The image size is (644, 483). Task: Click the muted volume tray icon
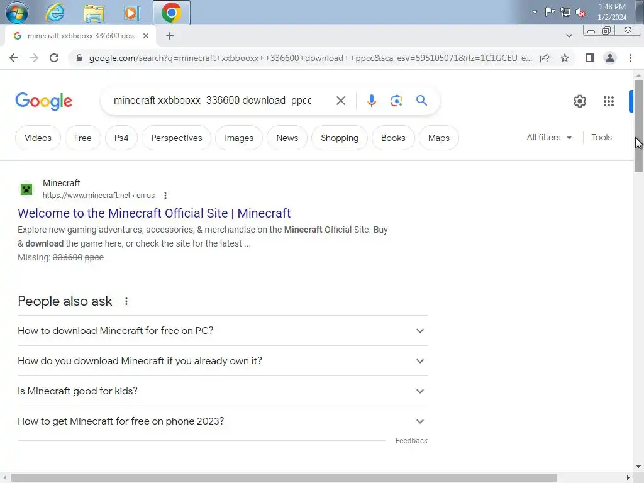pos(580,13)
